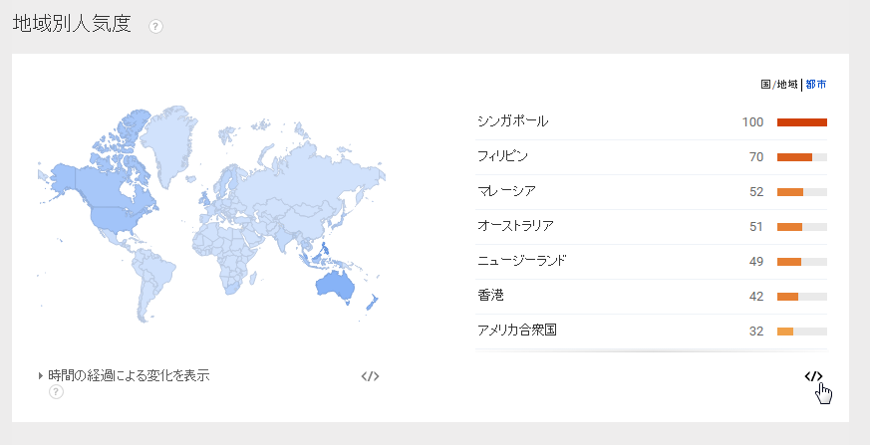This screenshot has width=870, height=445.
Task: Click the orange popularity bar for フィリピン
Action: (x=794, y=157)
